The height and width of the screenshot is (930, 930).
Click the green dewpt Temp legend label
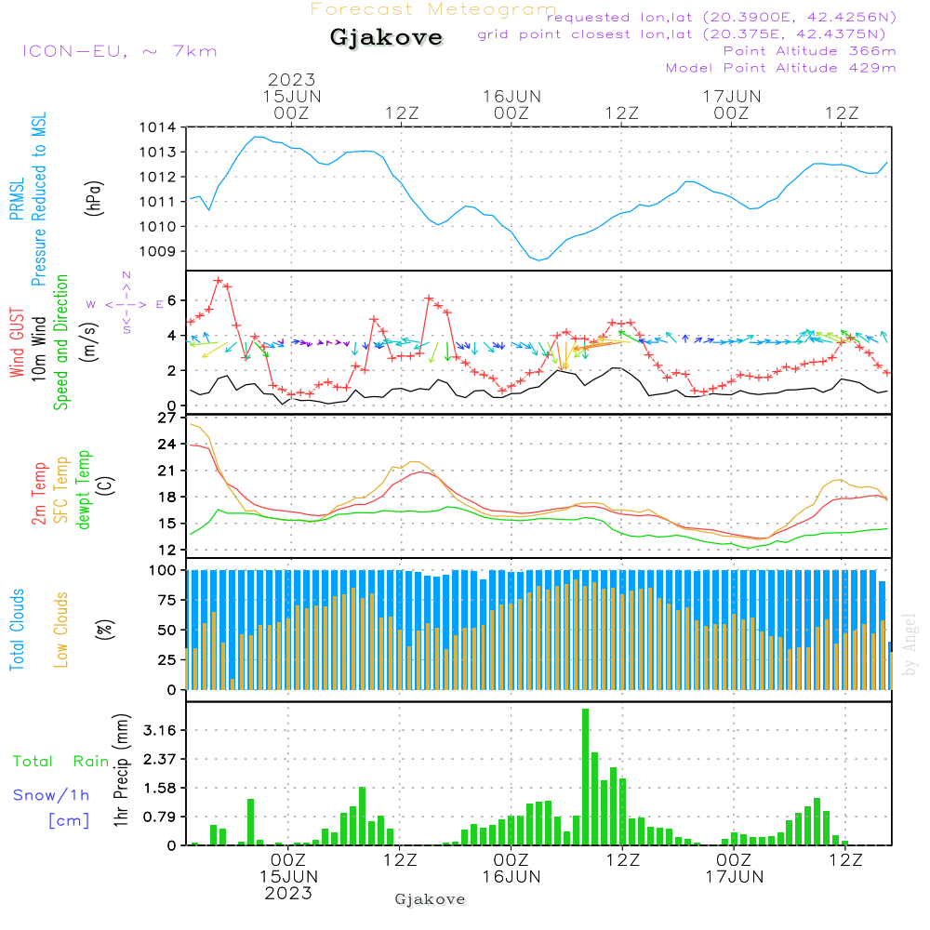click(x=85, y=490)
